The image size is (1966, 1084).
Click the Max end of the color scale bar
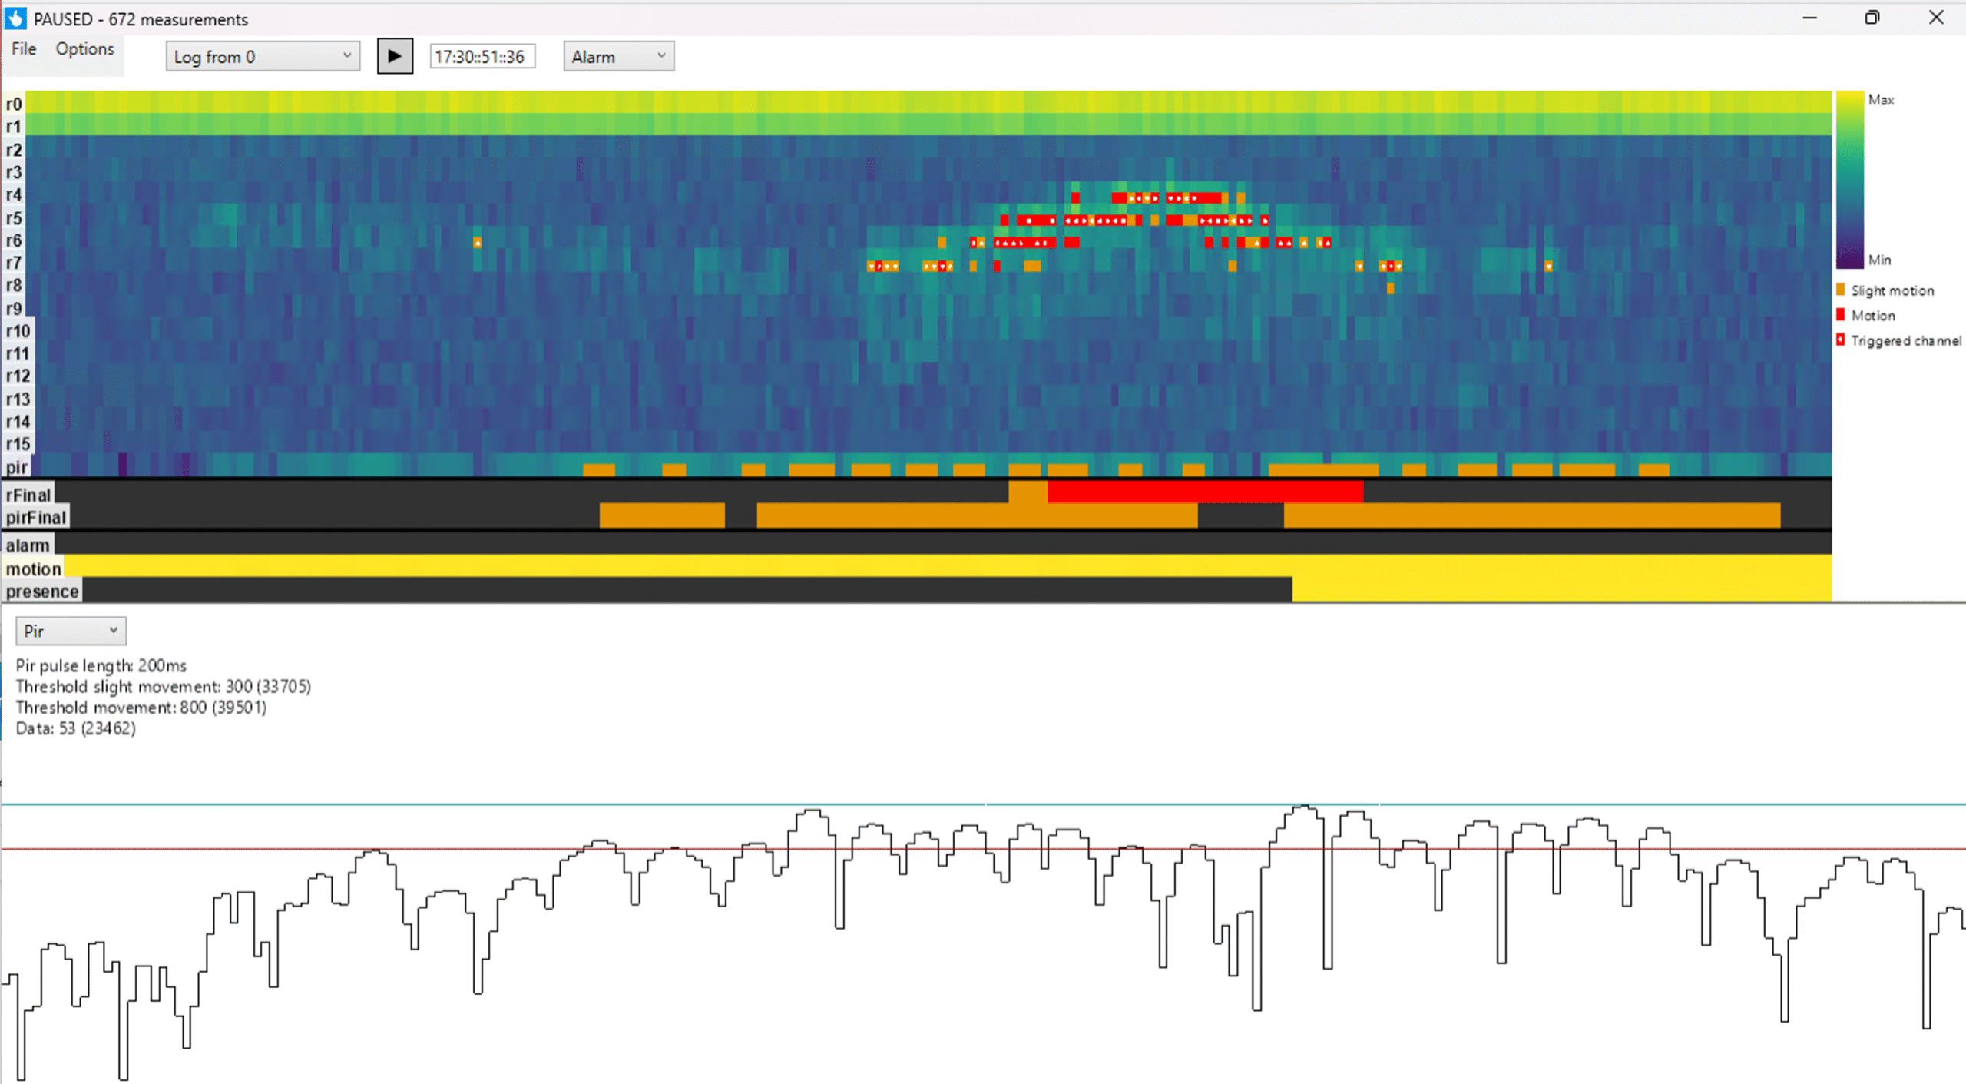[x=1849, y=100]
